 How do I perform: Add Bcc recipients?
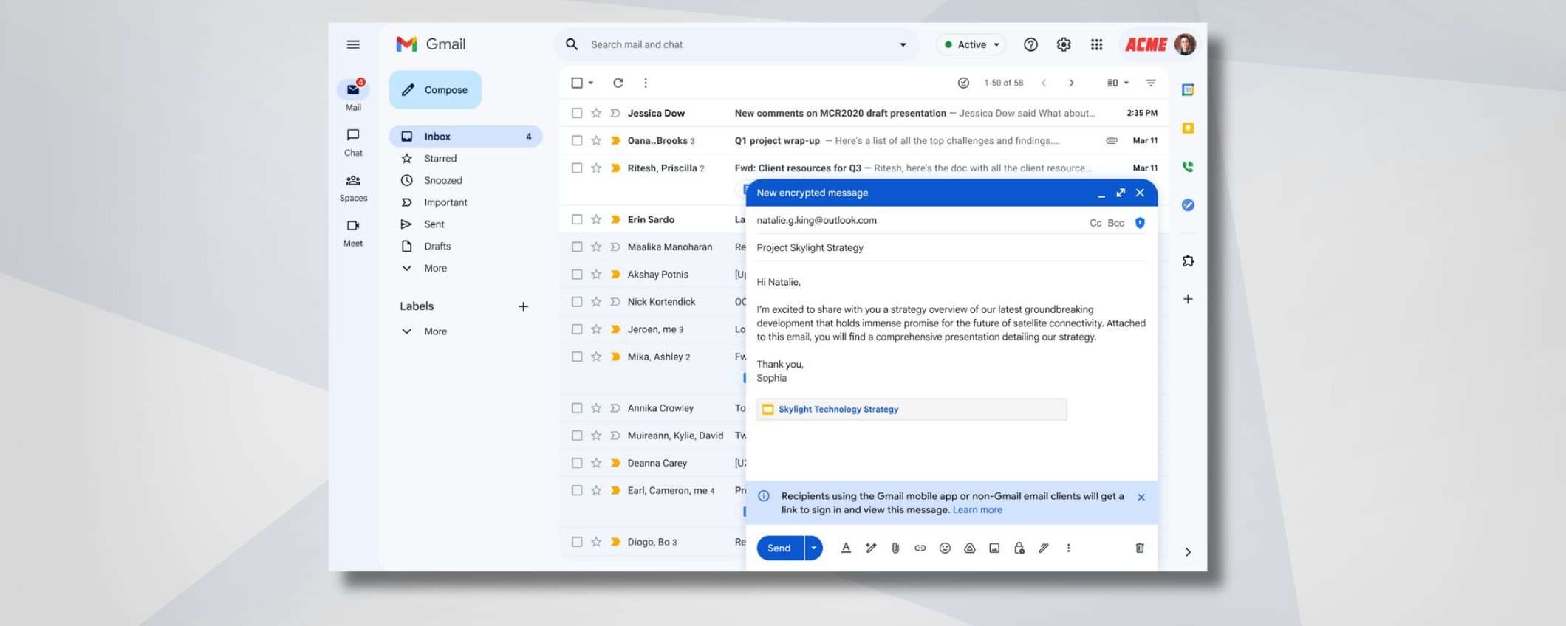tap(1116, 223)
